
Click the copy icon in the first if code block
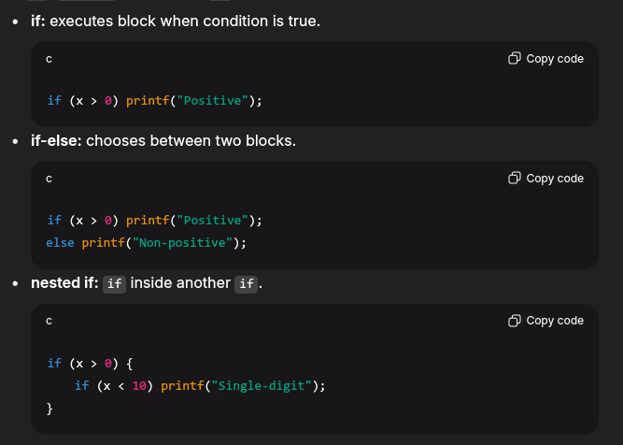(515, 59)
